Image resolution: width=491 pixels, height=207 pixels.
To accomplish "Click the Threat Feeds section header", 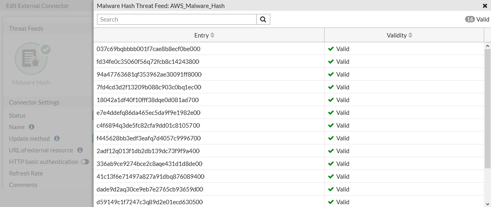I will click(26, 29).
